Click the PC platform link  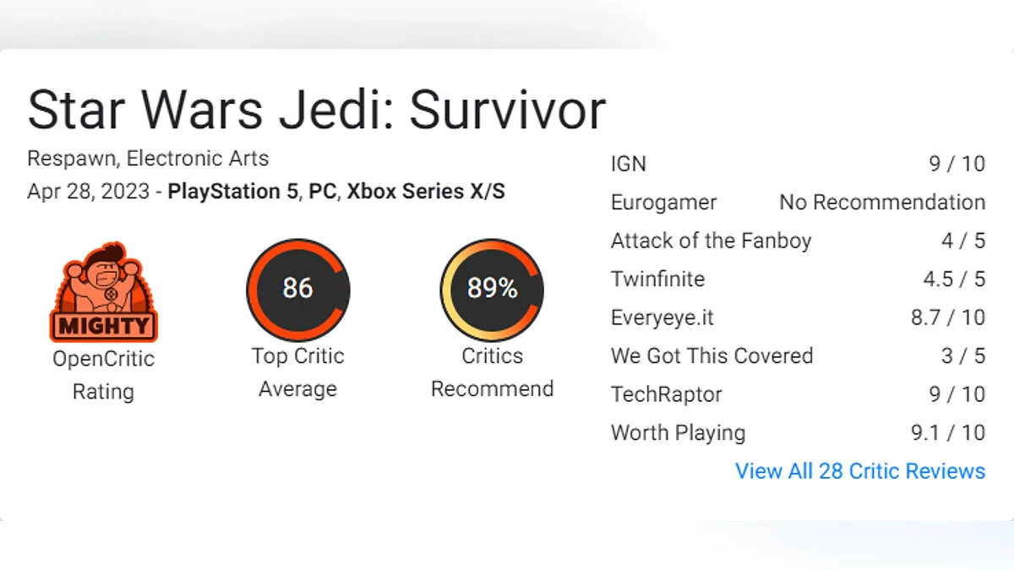(x=322, y=191)
